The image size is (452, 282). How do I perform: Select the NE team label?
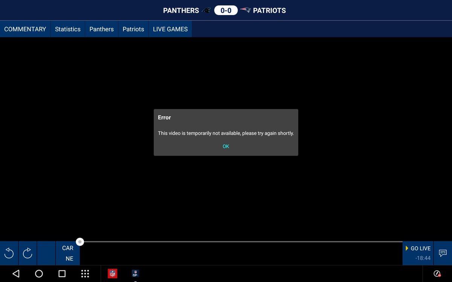[x=69, y=259]
